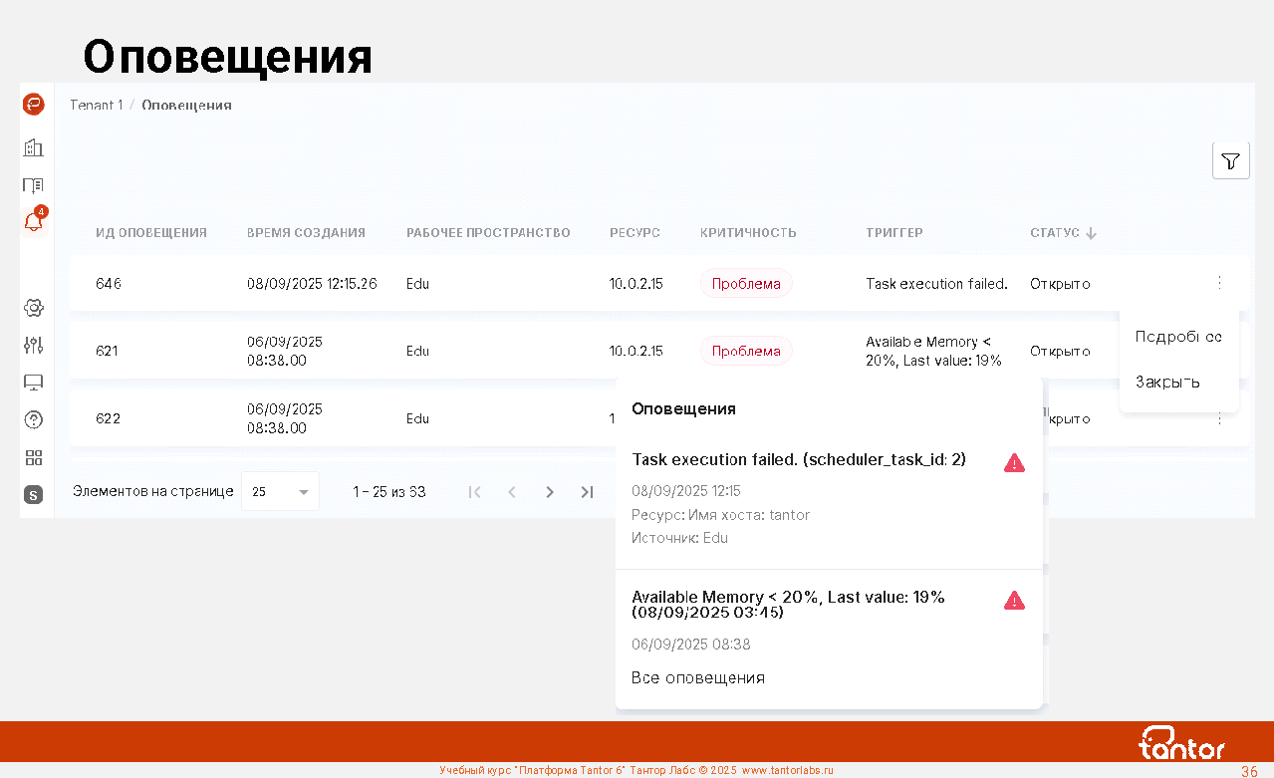Click Tenant 1 in the breadcrumb
This screenshot has width=1274, height=778.
(96, 106)
